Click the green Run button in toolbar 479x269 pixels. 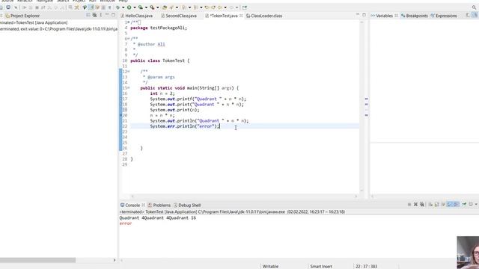(129, 7)
